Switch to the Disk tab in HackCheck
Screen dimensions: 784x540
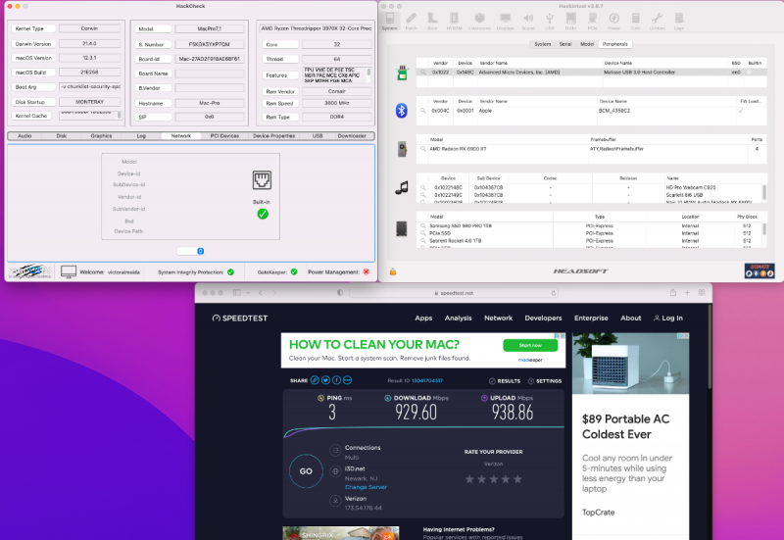pyautogui.click(x=62, y=136)
